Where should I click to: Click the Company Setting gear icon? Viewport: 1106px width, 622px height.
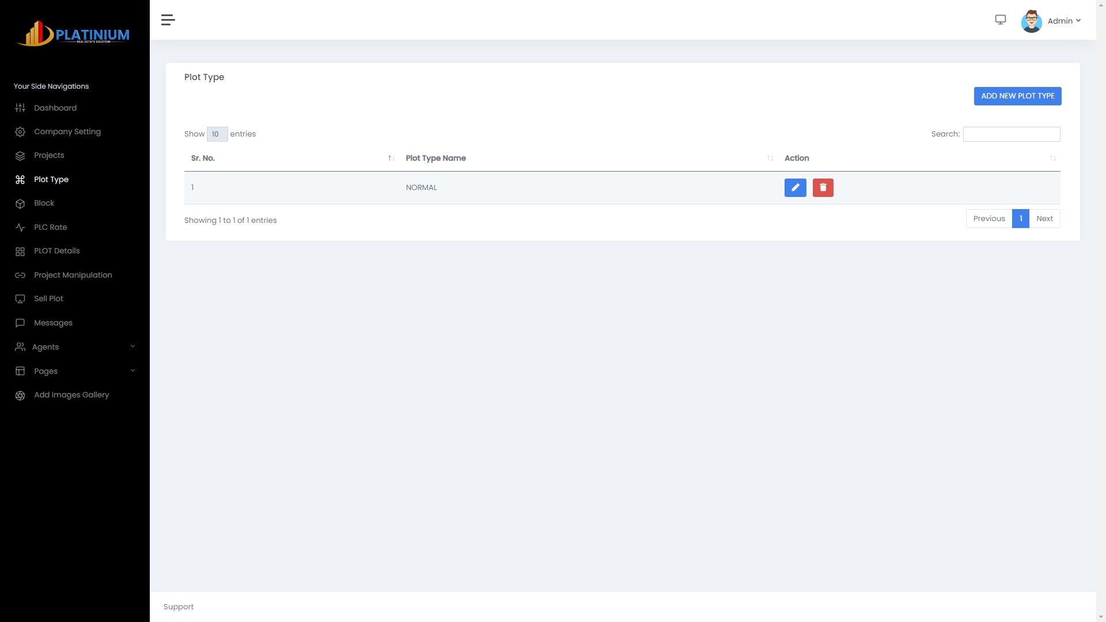tap(20, 132)
